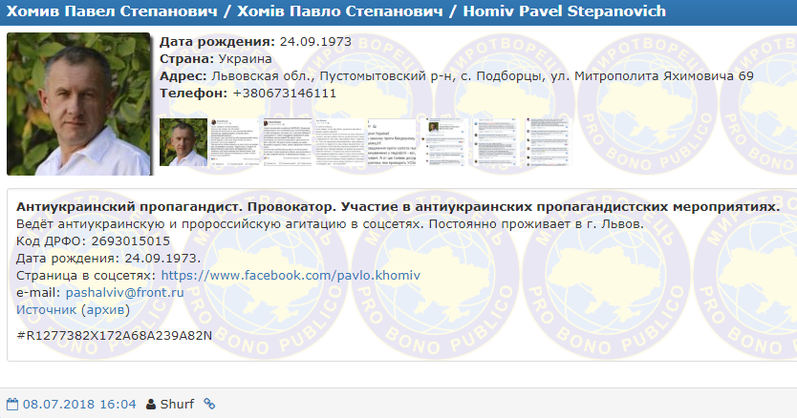Enlarge the large profile photo at left
Screen dimensions: 797x418
click(78, 104)
